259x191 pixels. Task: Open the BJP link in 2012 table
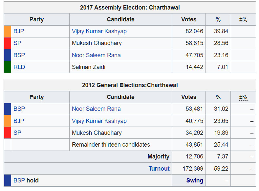tap(19, 121)
